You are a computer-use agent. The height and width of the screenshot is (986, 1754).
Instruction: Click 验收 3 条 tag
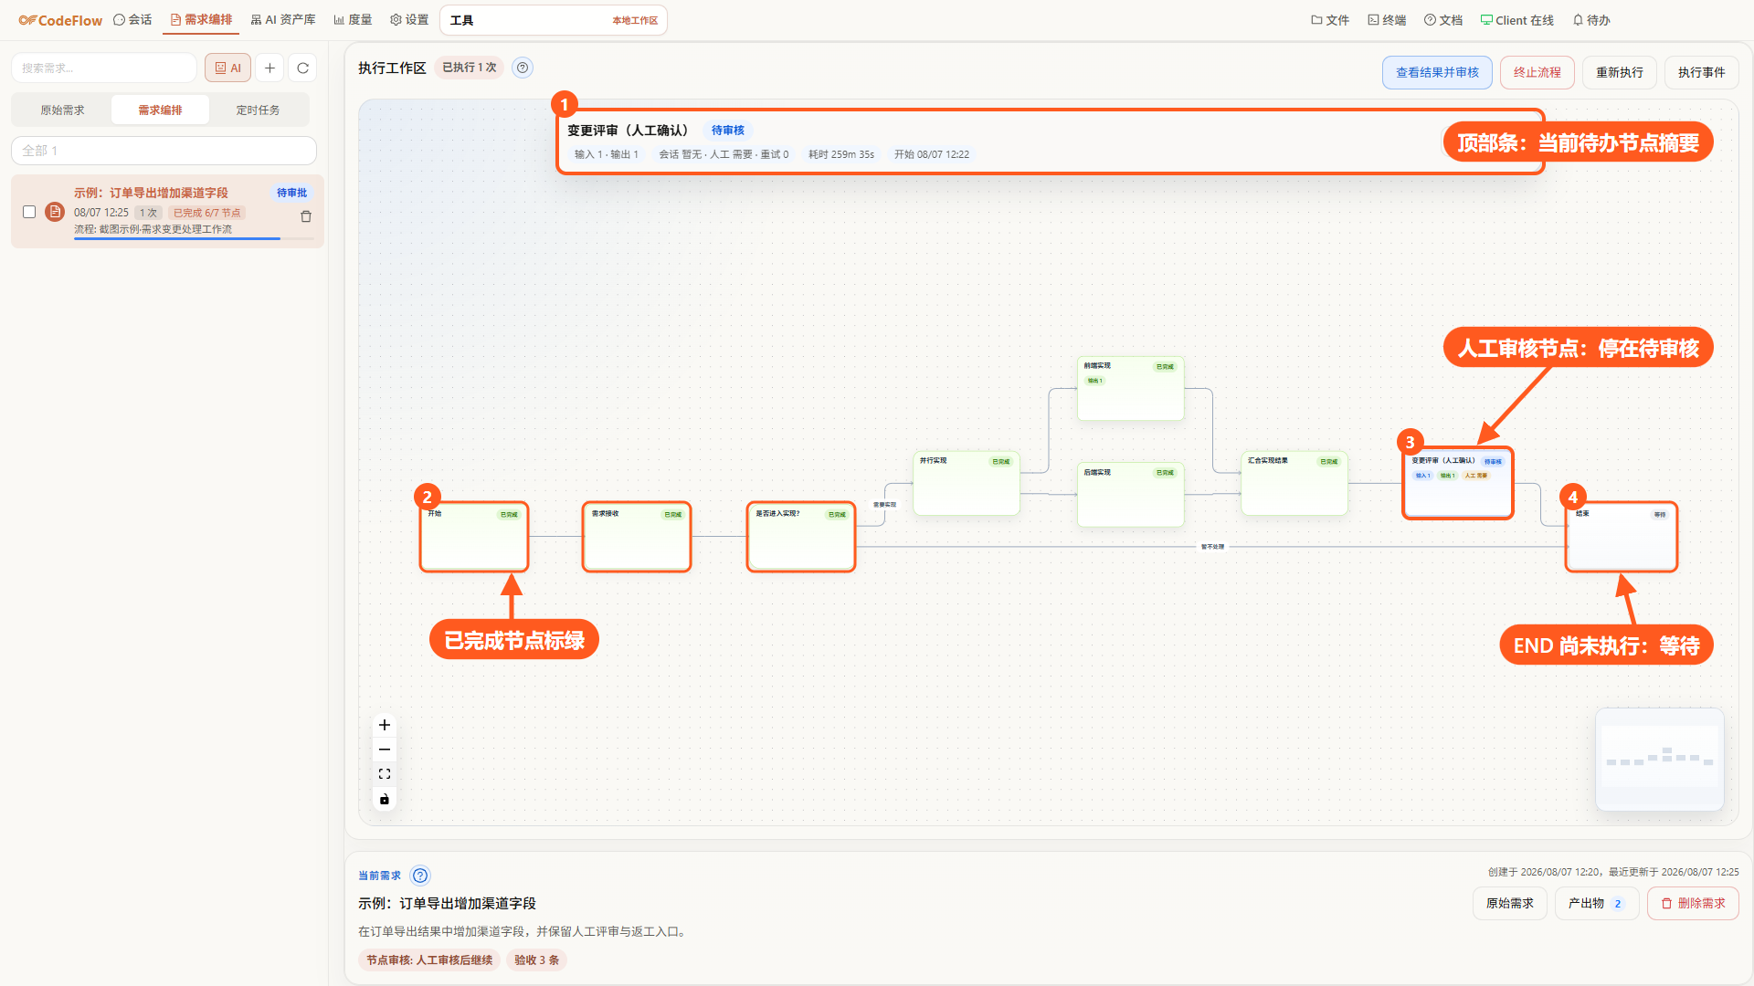tap(536, 960)
